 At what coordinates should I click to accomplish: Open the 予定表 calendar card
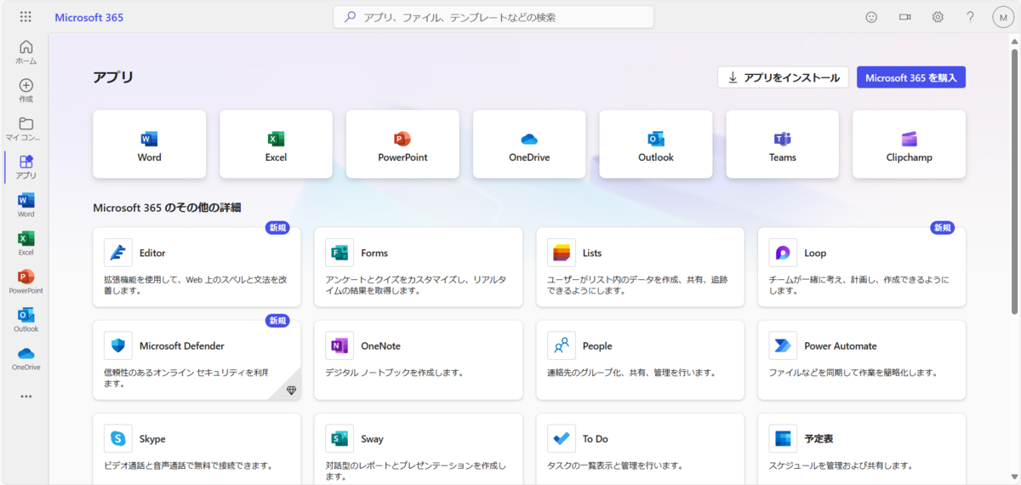862,449
